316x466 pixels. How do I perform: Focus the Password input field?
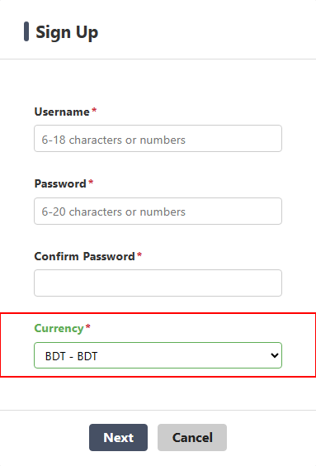(158, 211)
